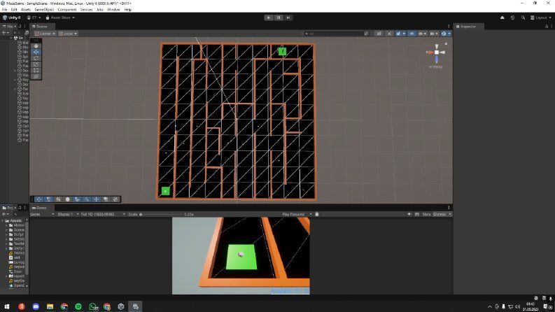This screenshot has width=555, height=312.
Task: Open Windows Start menu
Action: pos(7,306)
